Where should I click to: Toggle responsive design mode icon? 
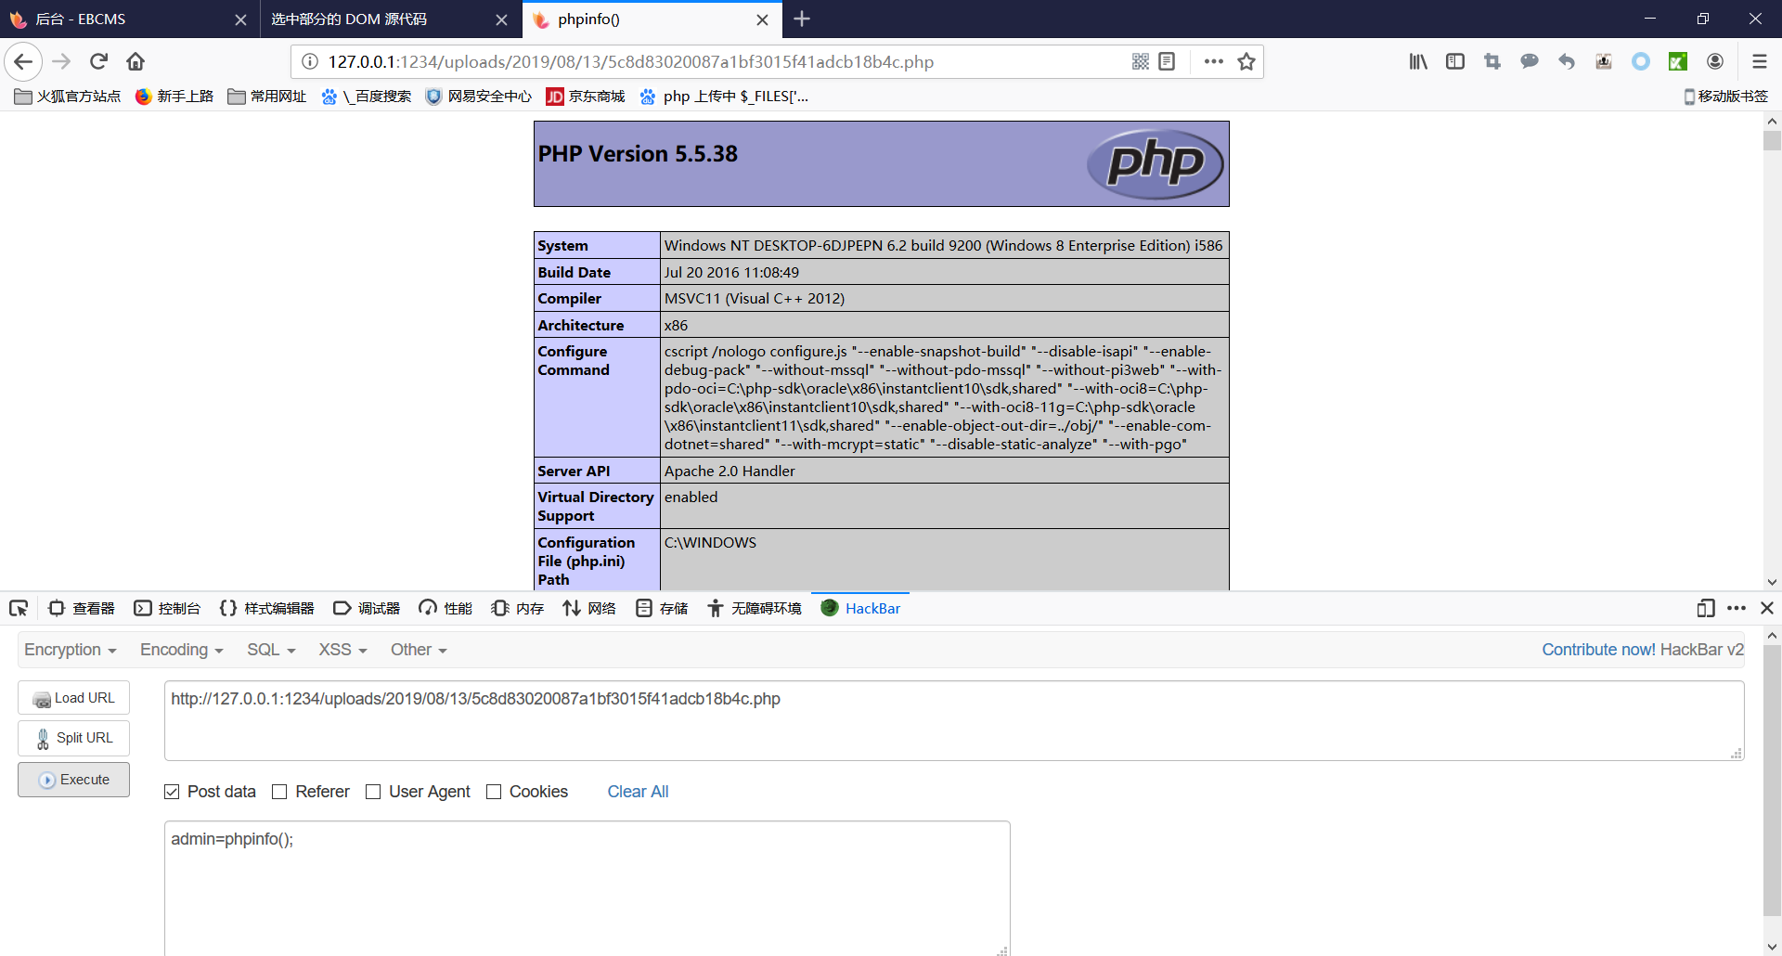[1706, 608]
